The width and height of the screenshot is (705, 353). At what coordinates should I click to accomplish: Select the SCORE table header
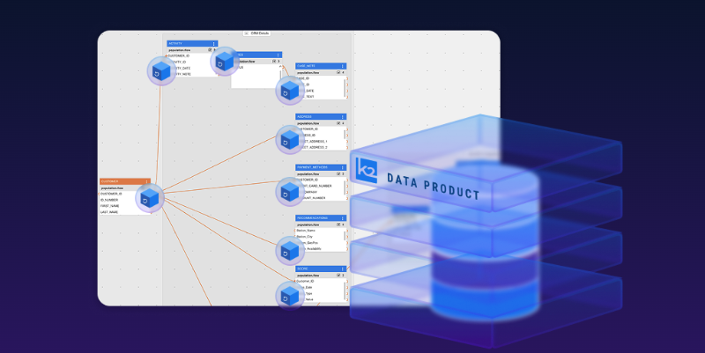pyautogui.click(x=321, y=269)
